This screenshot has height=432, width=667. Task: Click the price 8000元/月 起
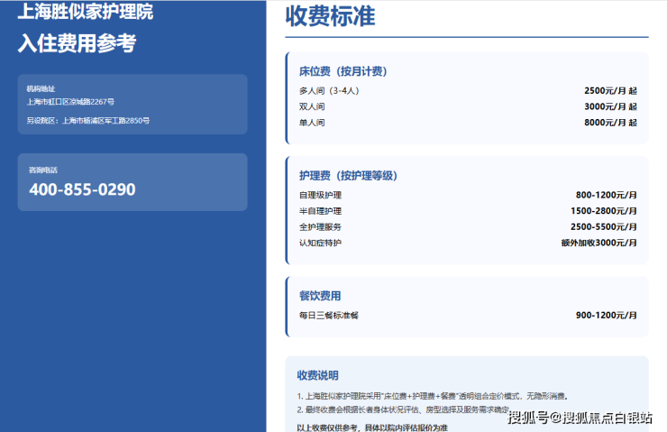610,123
